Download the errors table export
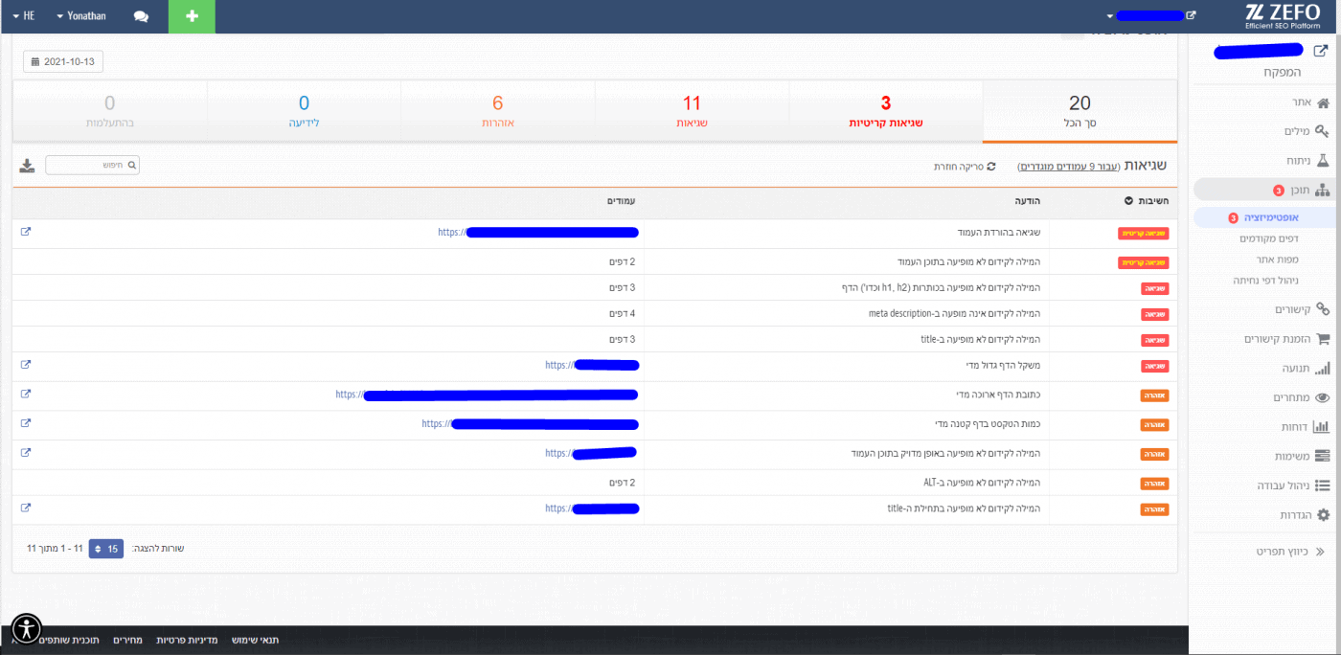The height and width of the screenshot is (655, 1341). click(x=27, y=166)
